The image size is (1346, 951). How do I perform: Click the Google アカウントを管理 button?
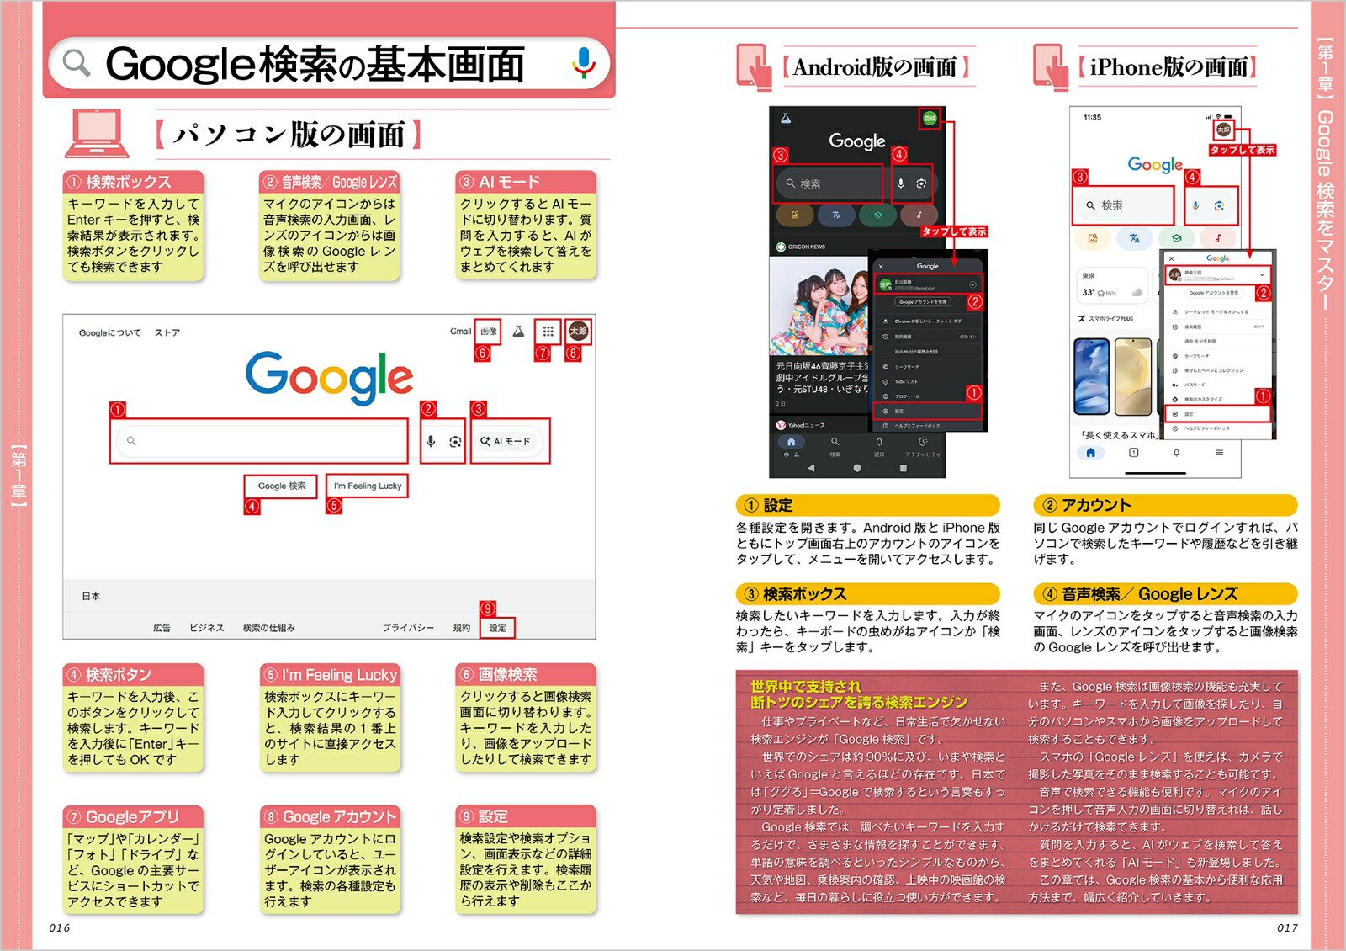(923, 302)
